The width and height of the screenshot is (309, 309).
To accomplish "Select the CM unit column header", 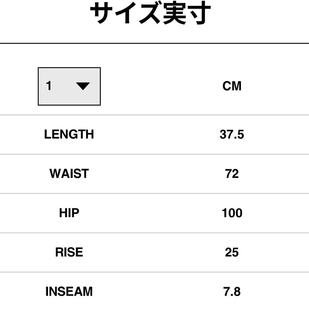I will [232, 86].
